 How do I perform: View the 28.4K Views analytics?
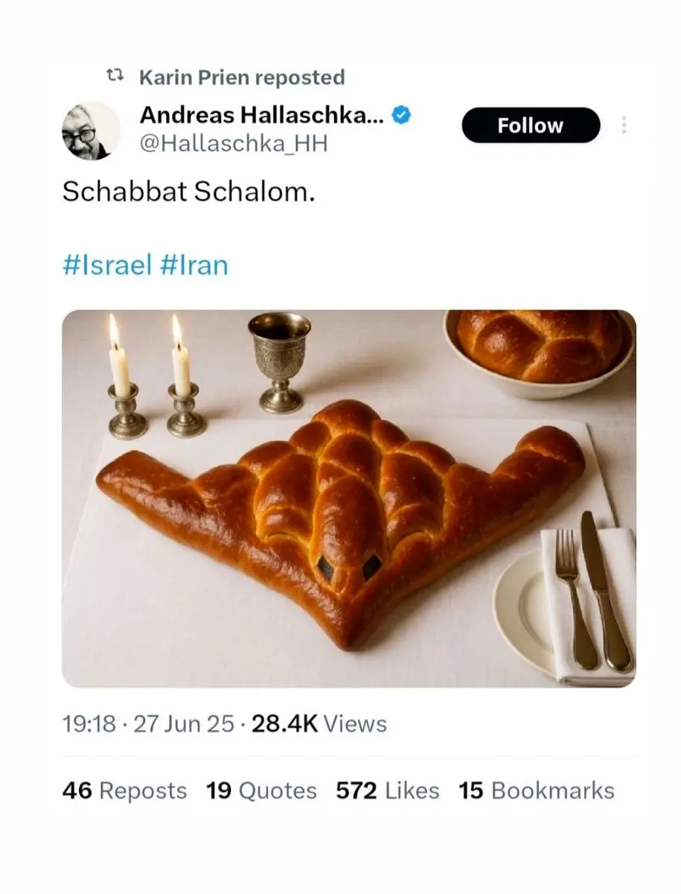point(319,724)
